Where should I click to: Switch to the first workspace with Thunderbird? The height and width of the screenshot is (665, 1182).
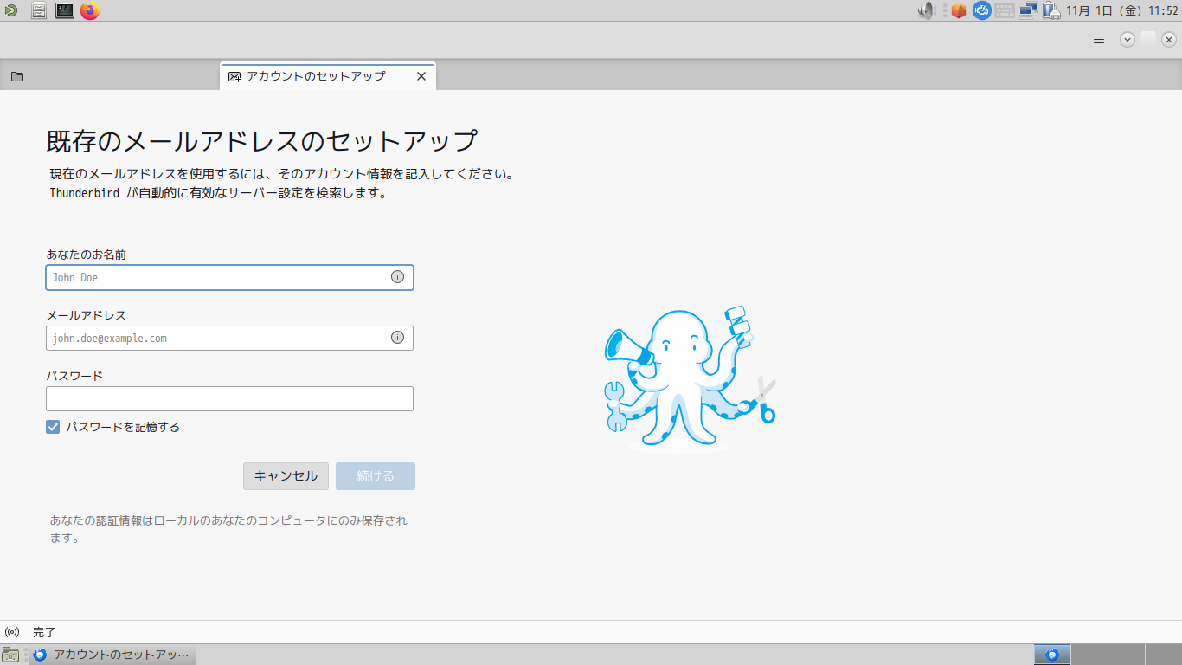coord(1052,655)
